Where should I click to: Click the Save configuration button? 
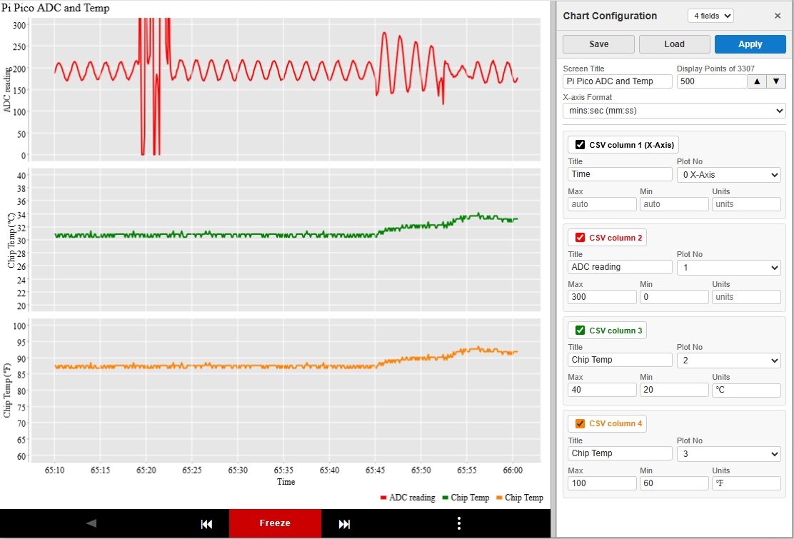(x=598, y=44)
